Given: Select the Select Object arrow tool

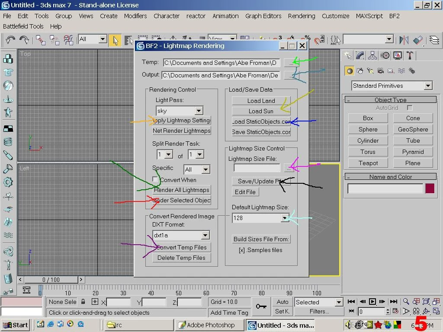Looking at the screenshot, I should pyautogui.click(x=115, y=40).
